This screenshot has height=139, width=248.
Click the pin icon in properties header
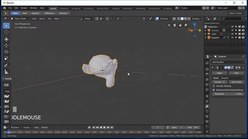coord(243,56)
